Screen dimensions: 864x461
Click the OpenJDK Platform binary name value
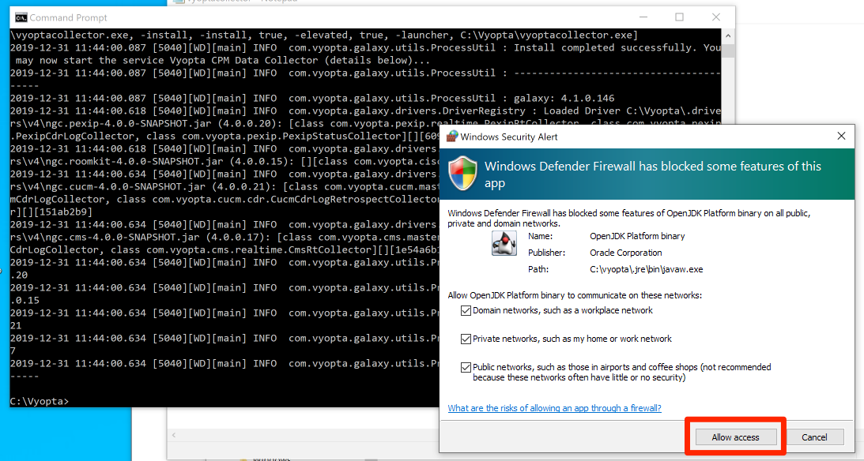pos(637,236)
